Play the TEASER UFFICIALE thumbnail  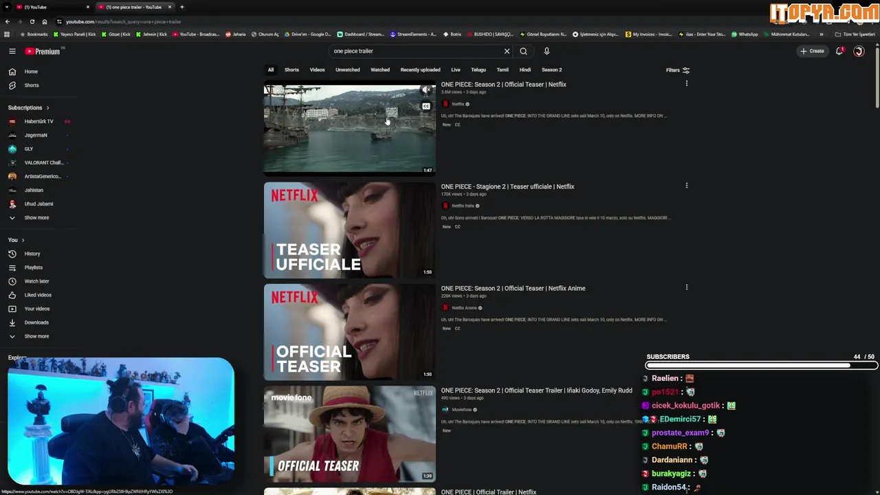pyautogui.click(x=349, y=230)
